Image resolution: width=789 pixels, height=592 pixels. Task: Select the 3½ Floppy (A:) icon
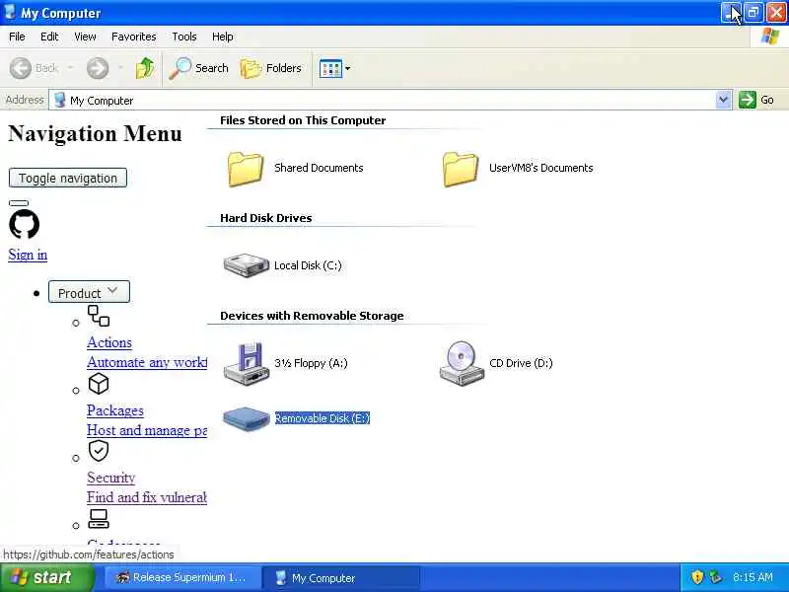click(247, 363)
